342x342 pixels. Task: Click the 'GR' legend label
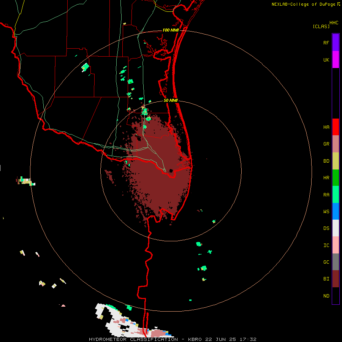(326, 144)
